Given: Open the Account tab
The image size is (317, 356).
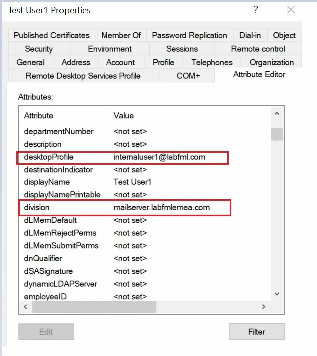Looking at the screenshot, I should pyautogui.click(x=120, y=62).
